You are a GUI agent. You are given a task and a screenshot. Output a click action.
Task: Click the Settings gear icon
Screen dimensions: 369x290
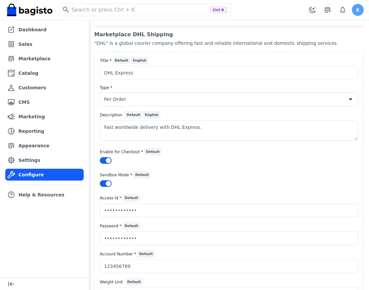tap(11, 160)
